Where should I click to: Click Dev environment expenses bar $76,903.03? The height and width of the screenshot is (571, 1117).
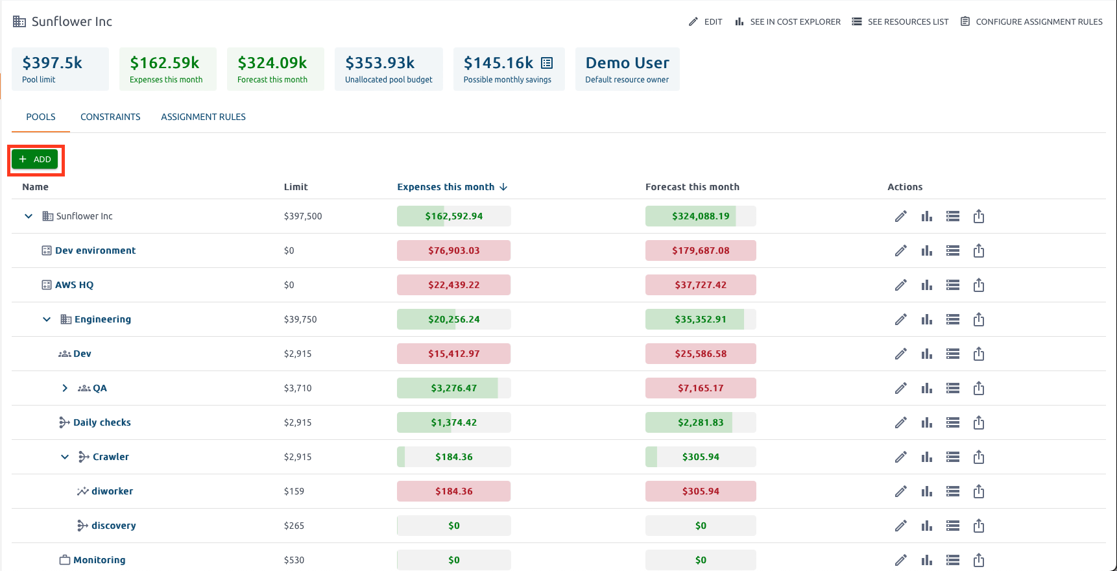[x=454, y=250]
